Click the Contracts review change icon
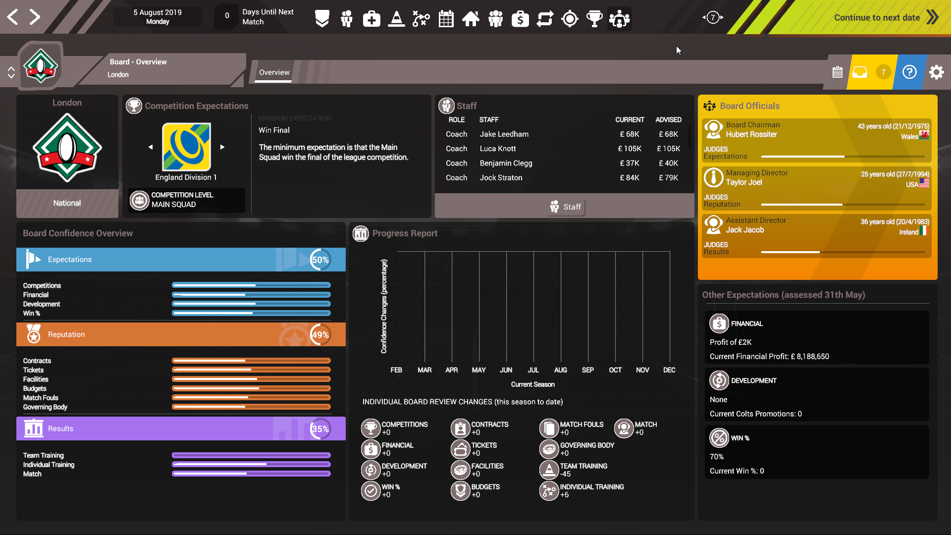 [460, 428]
